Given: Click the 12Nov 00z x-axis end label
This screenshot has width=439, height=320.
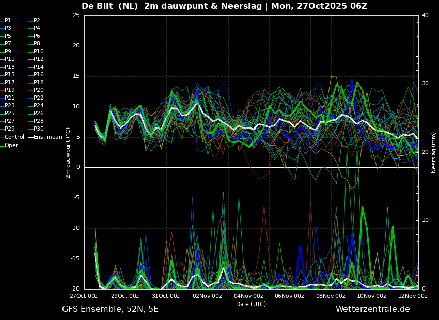Looking at the screenshot, I should coord(413,296).
